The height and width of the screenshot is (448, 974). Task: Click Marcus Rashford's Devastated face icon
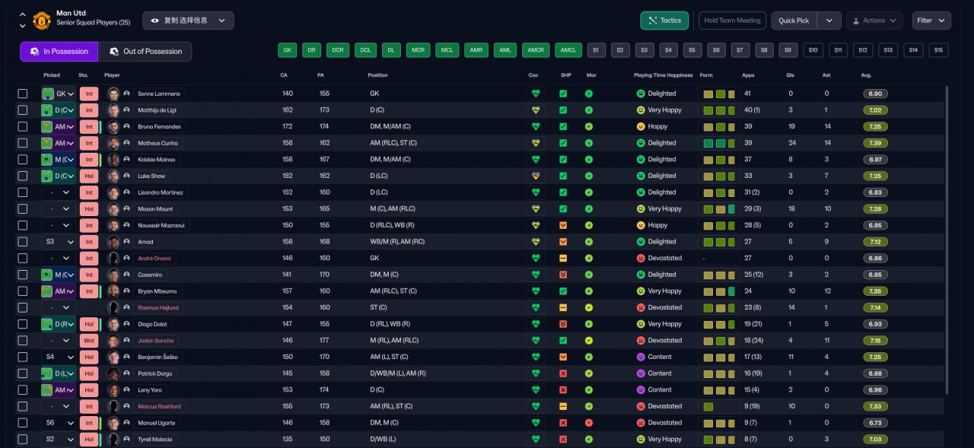pyautogui.click(x=641, y=406)
